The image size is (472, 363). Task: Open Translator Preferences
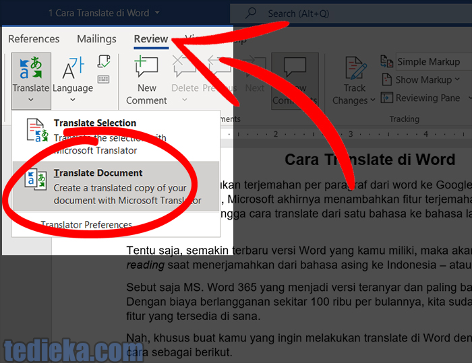(x=86, y=224)
